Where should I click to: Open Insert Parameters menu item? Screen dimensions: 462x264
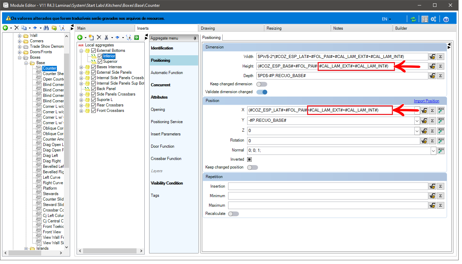tap(174, 134)
